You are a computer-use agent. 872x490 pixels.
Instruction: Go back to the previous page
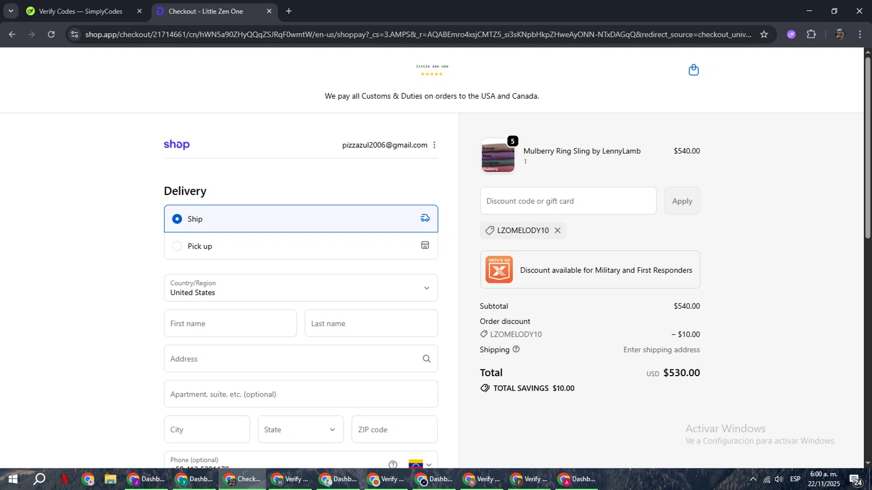[x=12, y=34]
